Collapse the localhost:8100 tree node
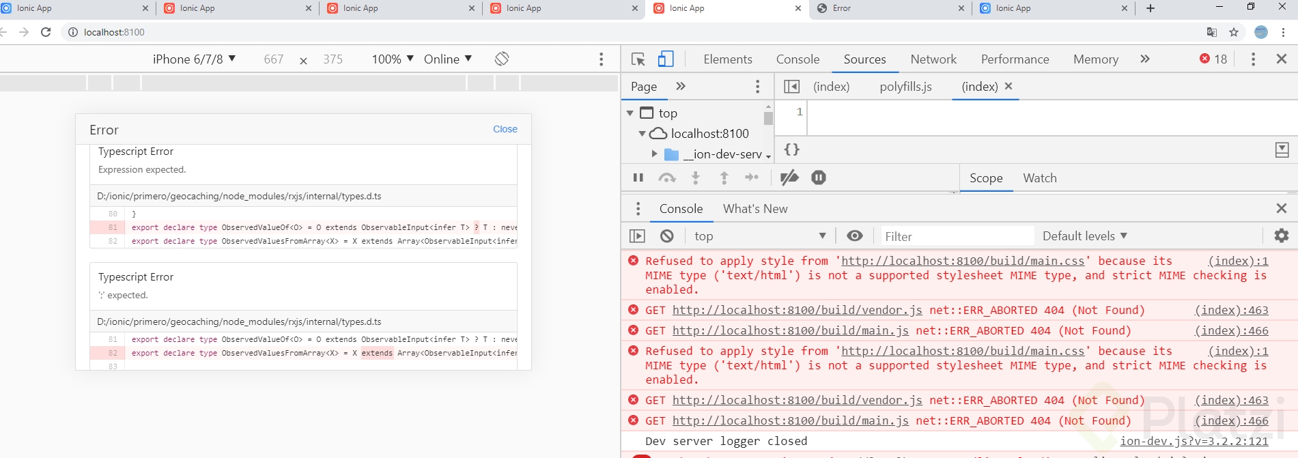1298x458 pixels. (642, 134)
